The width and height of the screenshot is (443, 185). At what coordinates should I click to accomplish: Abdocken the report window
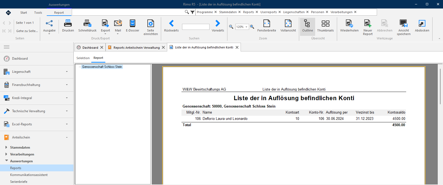[422, 26]
